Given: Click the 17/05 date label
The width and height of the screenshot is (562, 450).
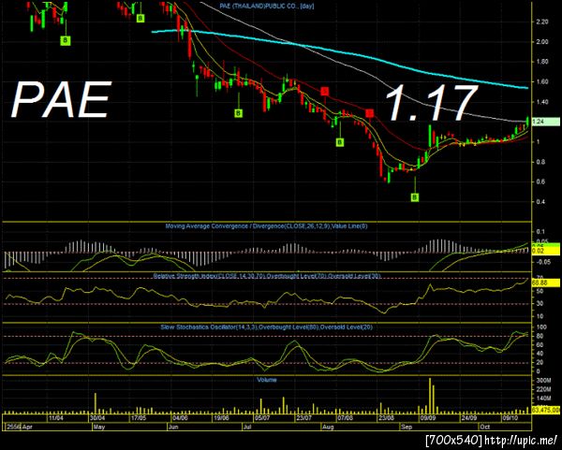Looking at the screenshot, I should pos(139,418).
